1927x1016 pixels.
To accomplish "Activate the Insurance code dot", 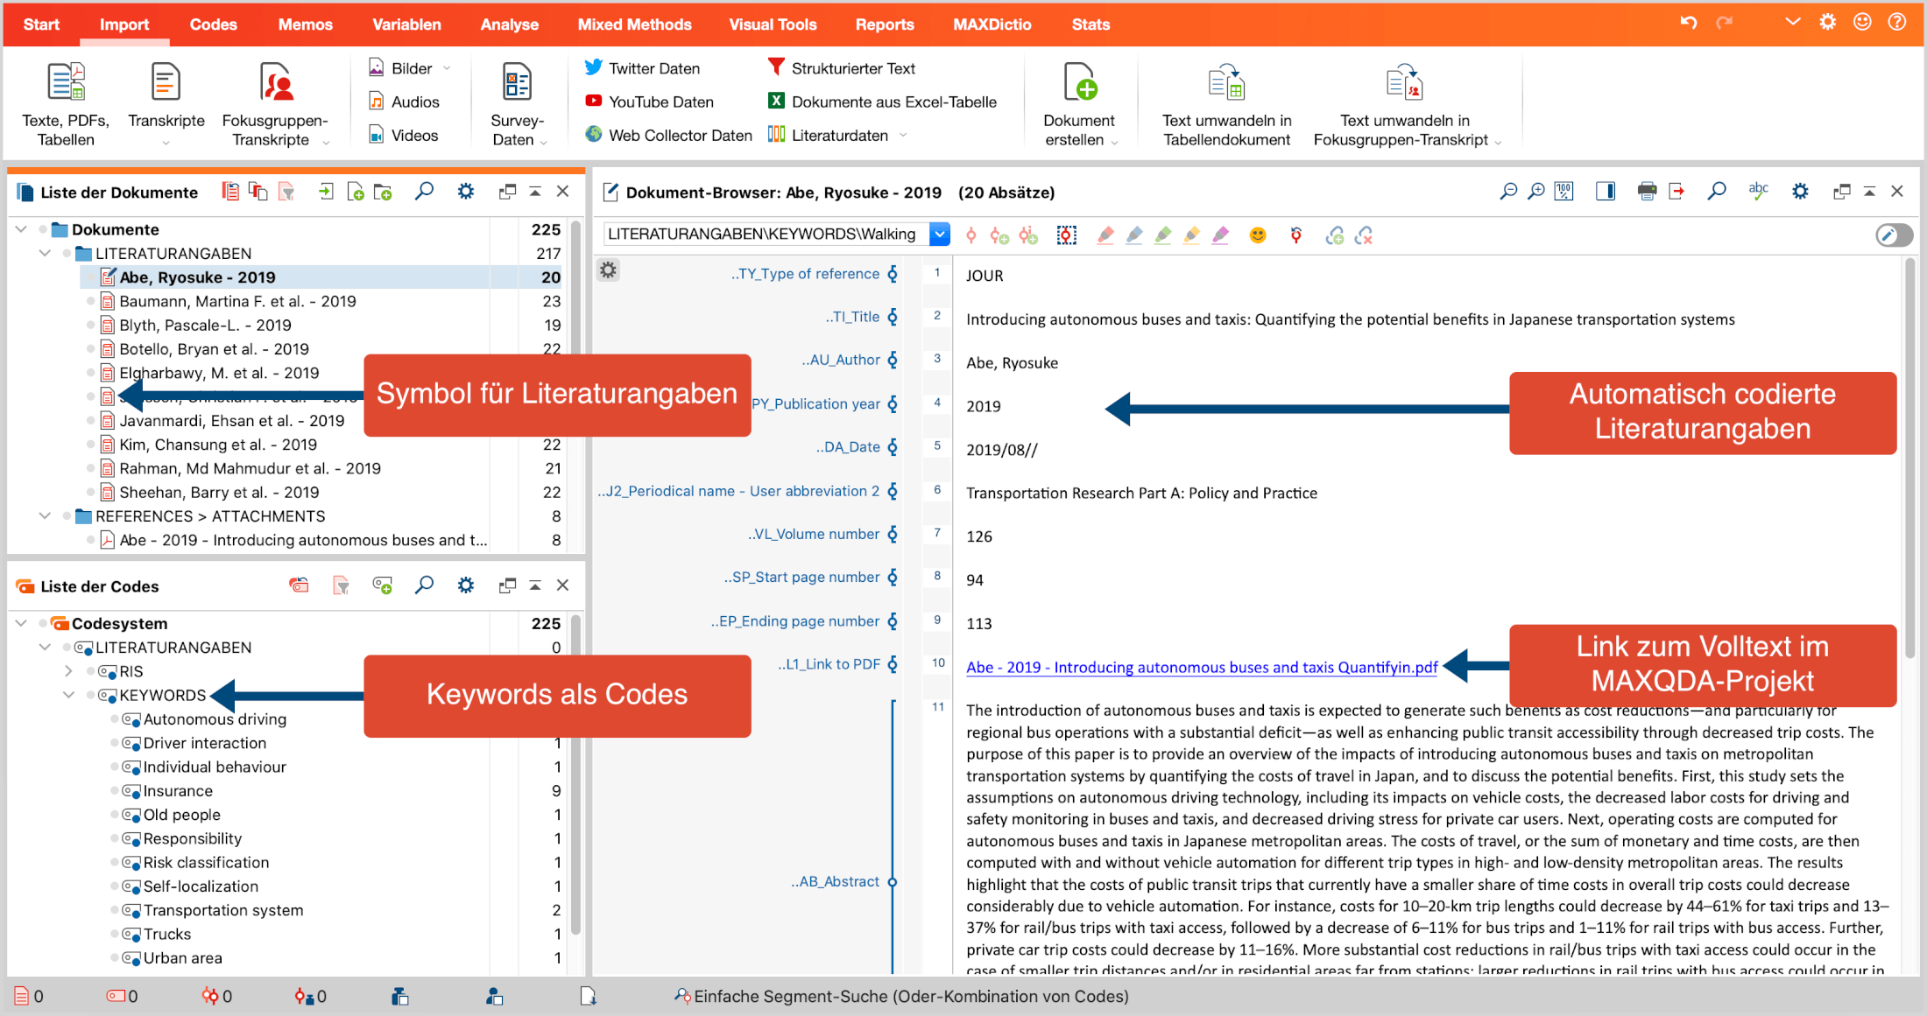I will 115,791.
